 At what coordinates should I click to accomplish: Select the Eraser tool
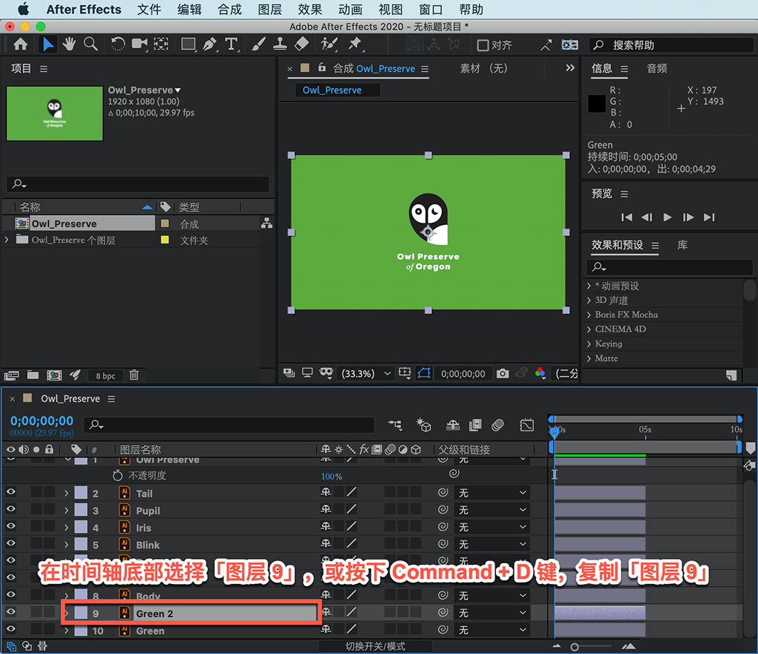pos(302,44)
